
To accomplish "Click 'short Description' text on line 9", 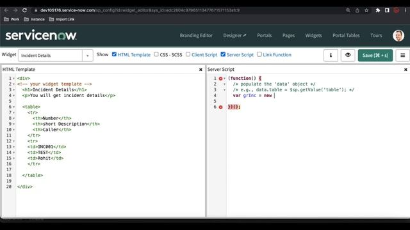I will (x=65, y=124).
